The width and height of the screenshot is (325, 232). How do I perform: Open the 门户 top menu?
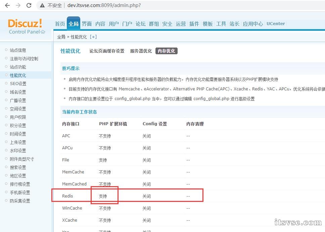(x=127, y=24)
